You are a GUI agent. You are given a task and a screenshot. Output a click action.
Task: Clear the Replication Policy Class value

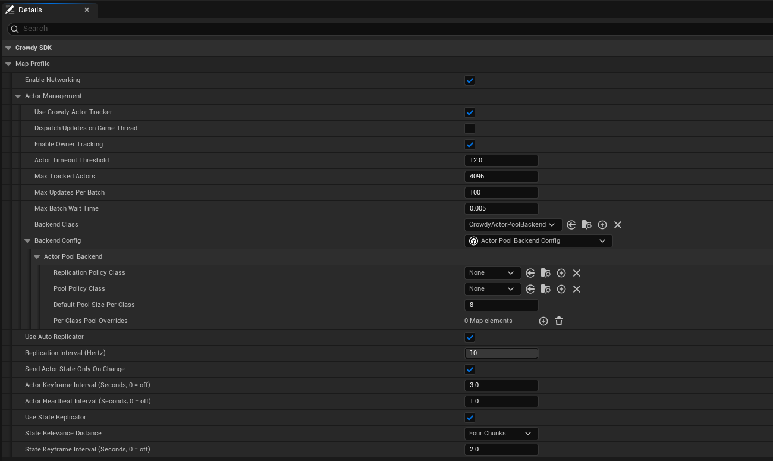577,273
